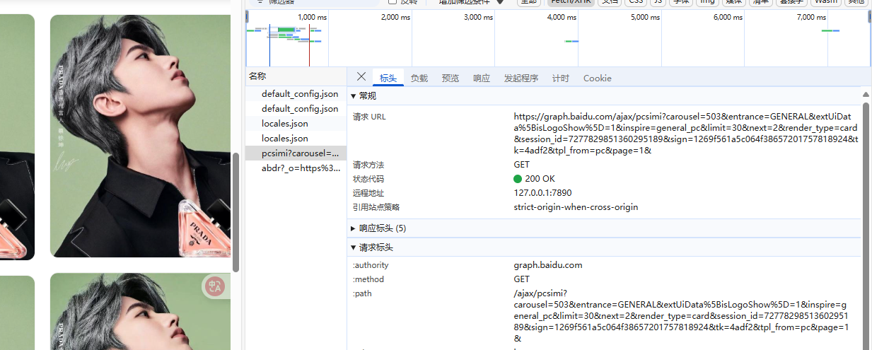Click the 3,000 ms timeline tick
The width and height of the screenshot is (872, 350).
click(478, 17)
